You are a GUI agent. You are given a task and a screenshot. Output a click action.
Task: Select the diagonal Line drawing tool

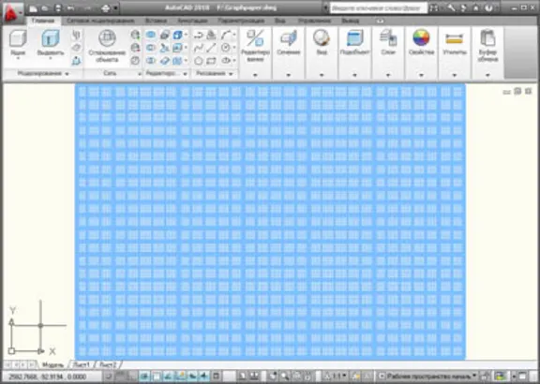(211, 48)
